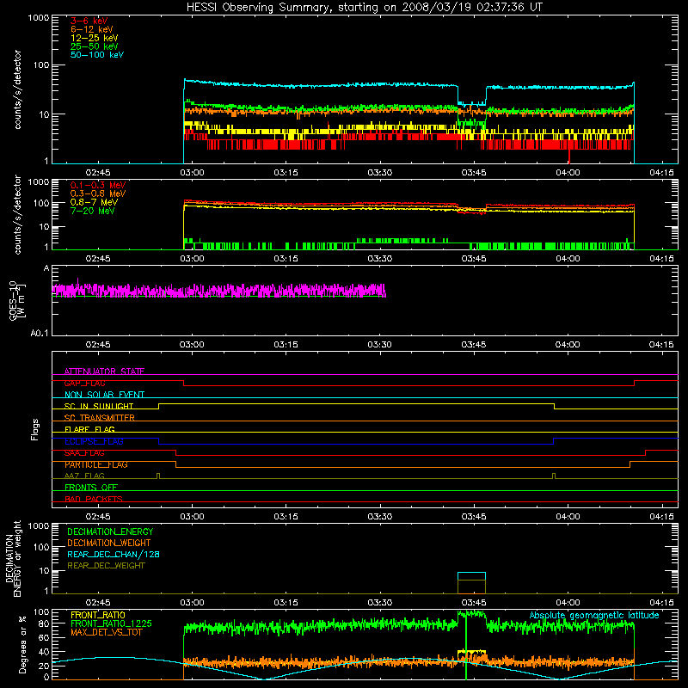Image resolution: width=688 pixels, height=688 pixels.
Task: Click the REAR_DEC_CHAN/128 legend label
Action: (114, 554)
